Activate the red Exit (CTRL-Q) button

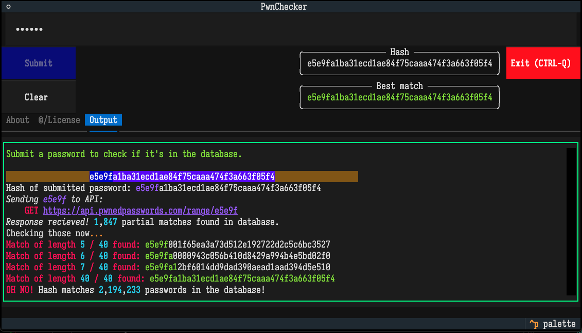click(x=543, y=63)
